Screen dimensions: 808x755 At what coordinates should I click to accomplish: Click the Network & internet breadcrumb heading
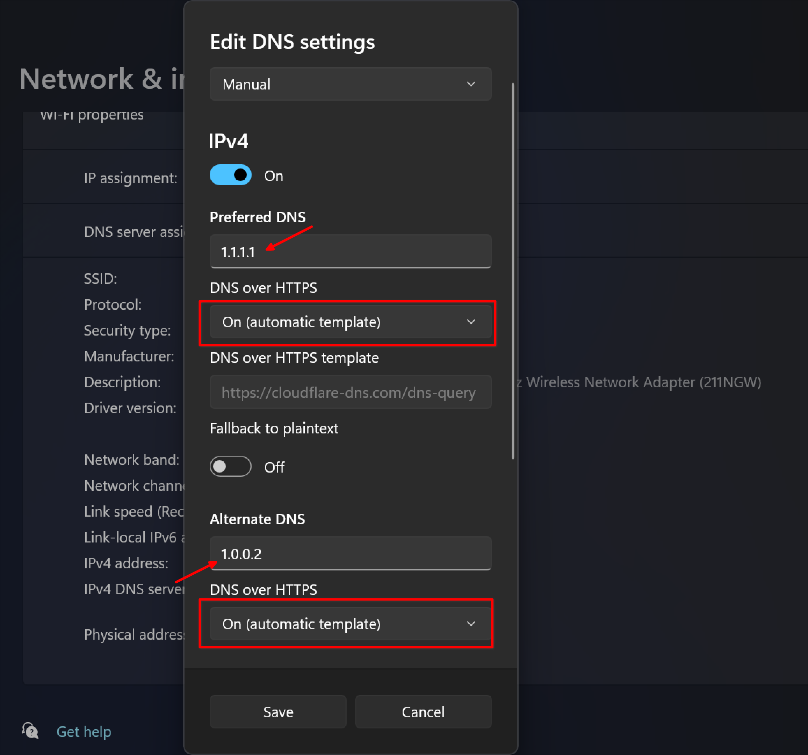click(102, 79)
